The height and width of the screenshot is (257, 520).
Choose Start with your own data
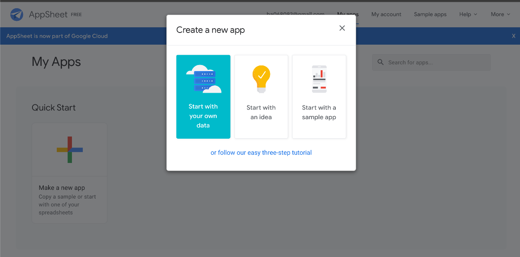point(203,97)
